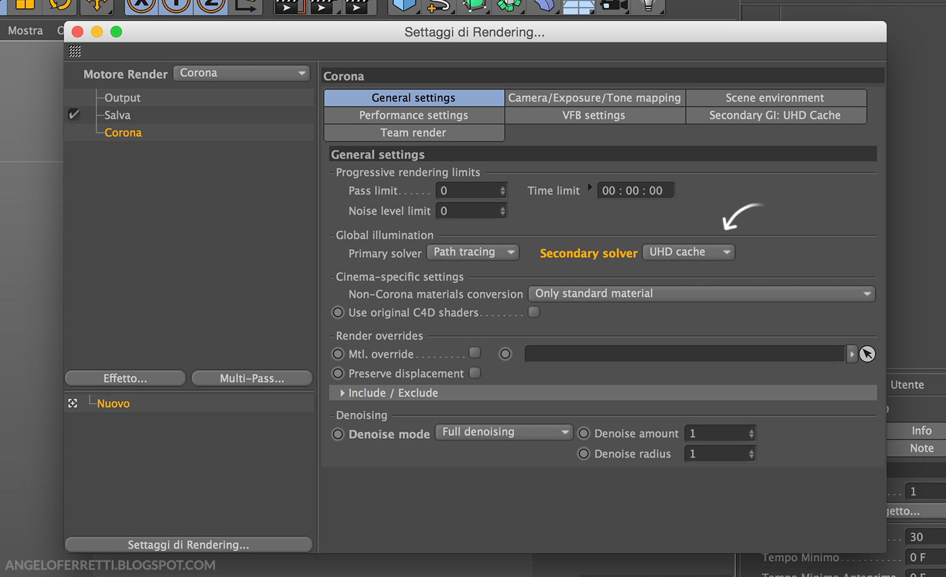
Task: Click Settaggi di Rendering... bottom button
Action: 189,545
